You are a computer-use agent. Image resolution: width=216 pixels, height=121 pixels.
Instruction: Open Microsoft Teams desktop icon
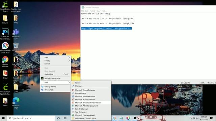pyautogui.click(x=16, y=34)
